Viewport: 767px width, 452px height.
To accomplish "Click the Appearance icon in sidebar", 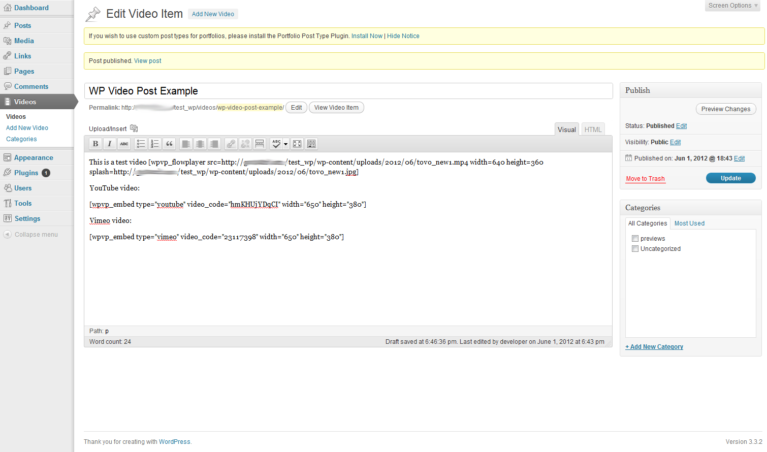I will coord(7,157).
